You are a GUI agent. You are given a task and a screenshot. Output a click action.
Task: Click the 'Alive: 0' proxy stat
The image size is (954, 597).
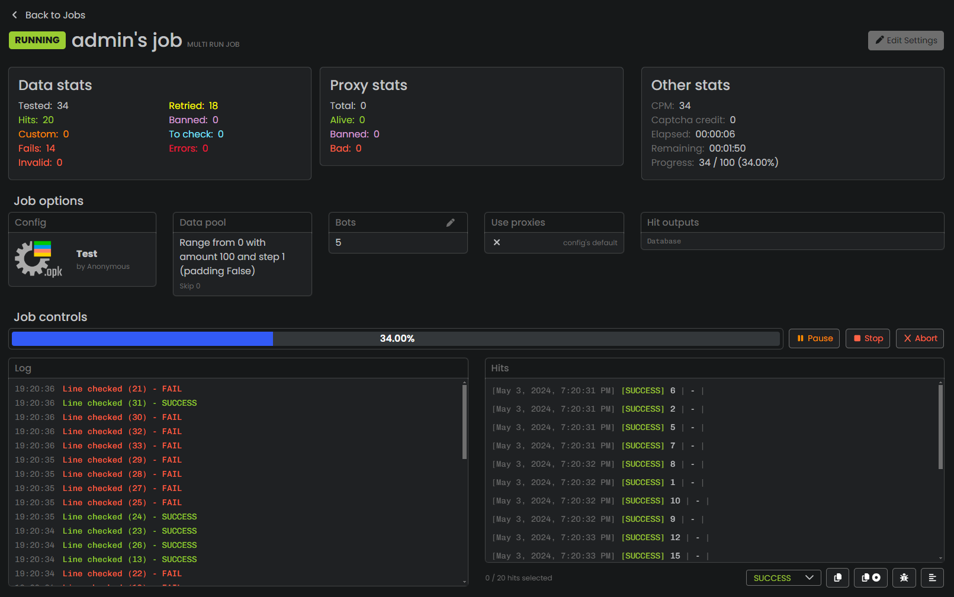348,120
